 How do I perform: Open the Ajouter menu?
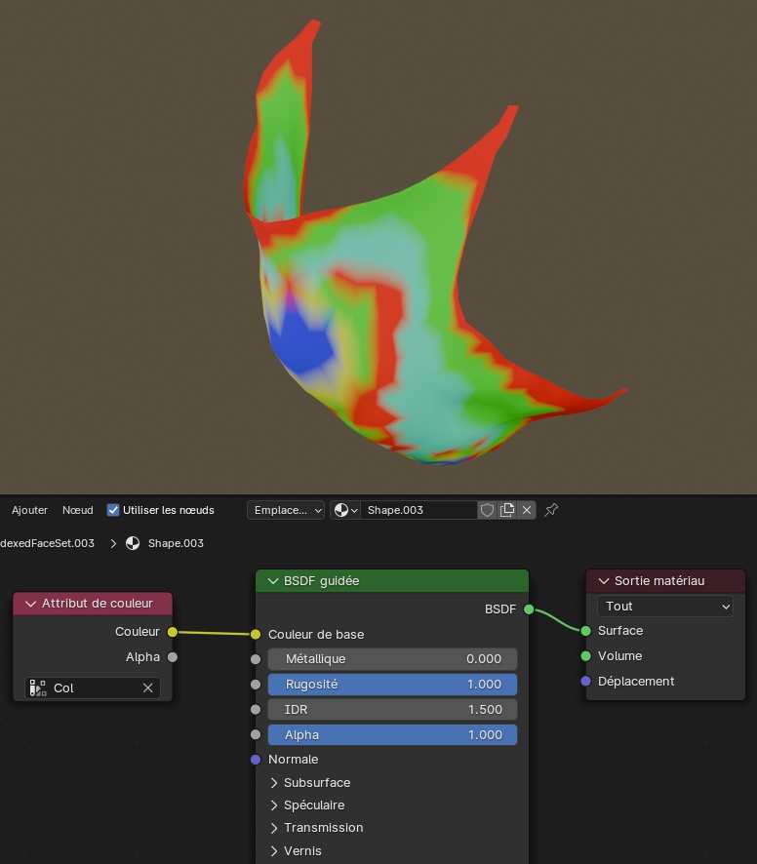point(30,510)
